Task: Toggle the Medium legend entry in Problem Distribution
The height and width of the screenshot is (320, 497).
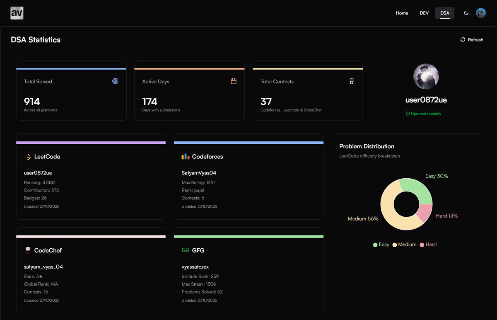Action: pos(404,245)
